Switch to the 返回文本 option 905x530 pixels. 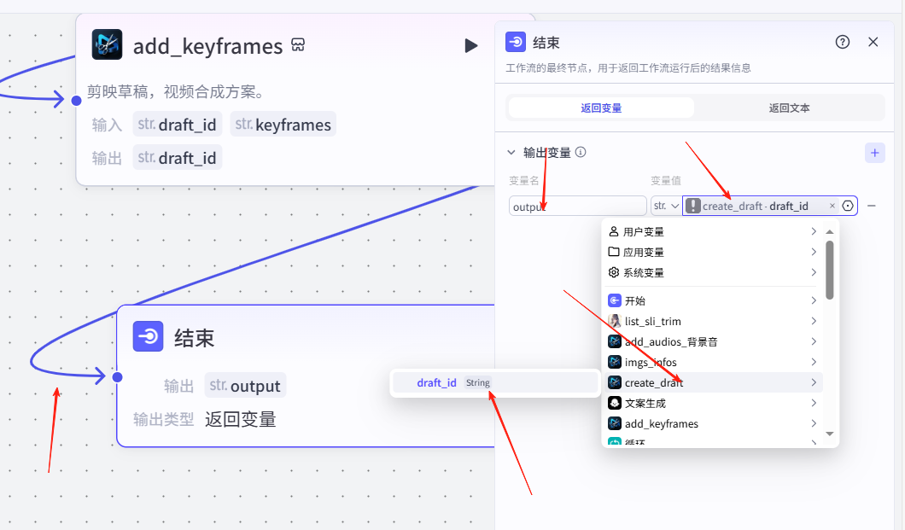coord(789,108)
